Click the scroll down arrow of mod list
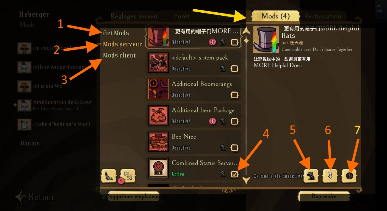387x211 pixels. (x=246, y=181)
